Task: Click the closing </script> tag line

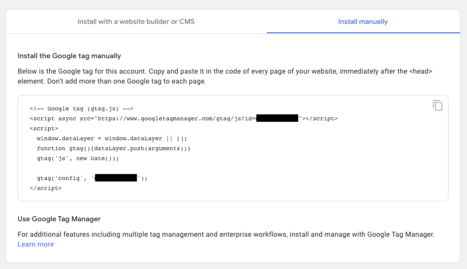Action: tap(46, 188)
